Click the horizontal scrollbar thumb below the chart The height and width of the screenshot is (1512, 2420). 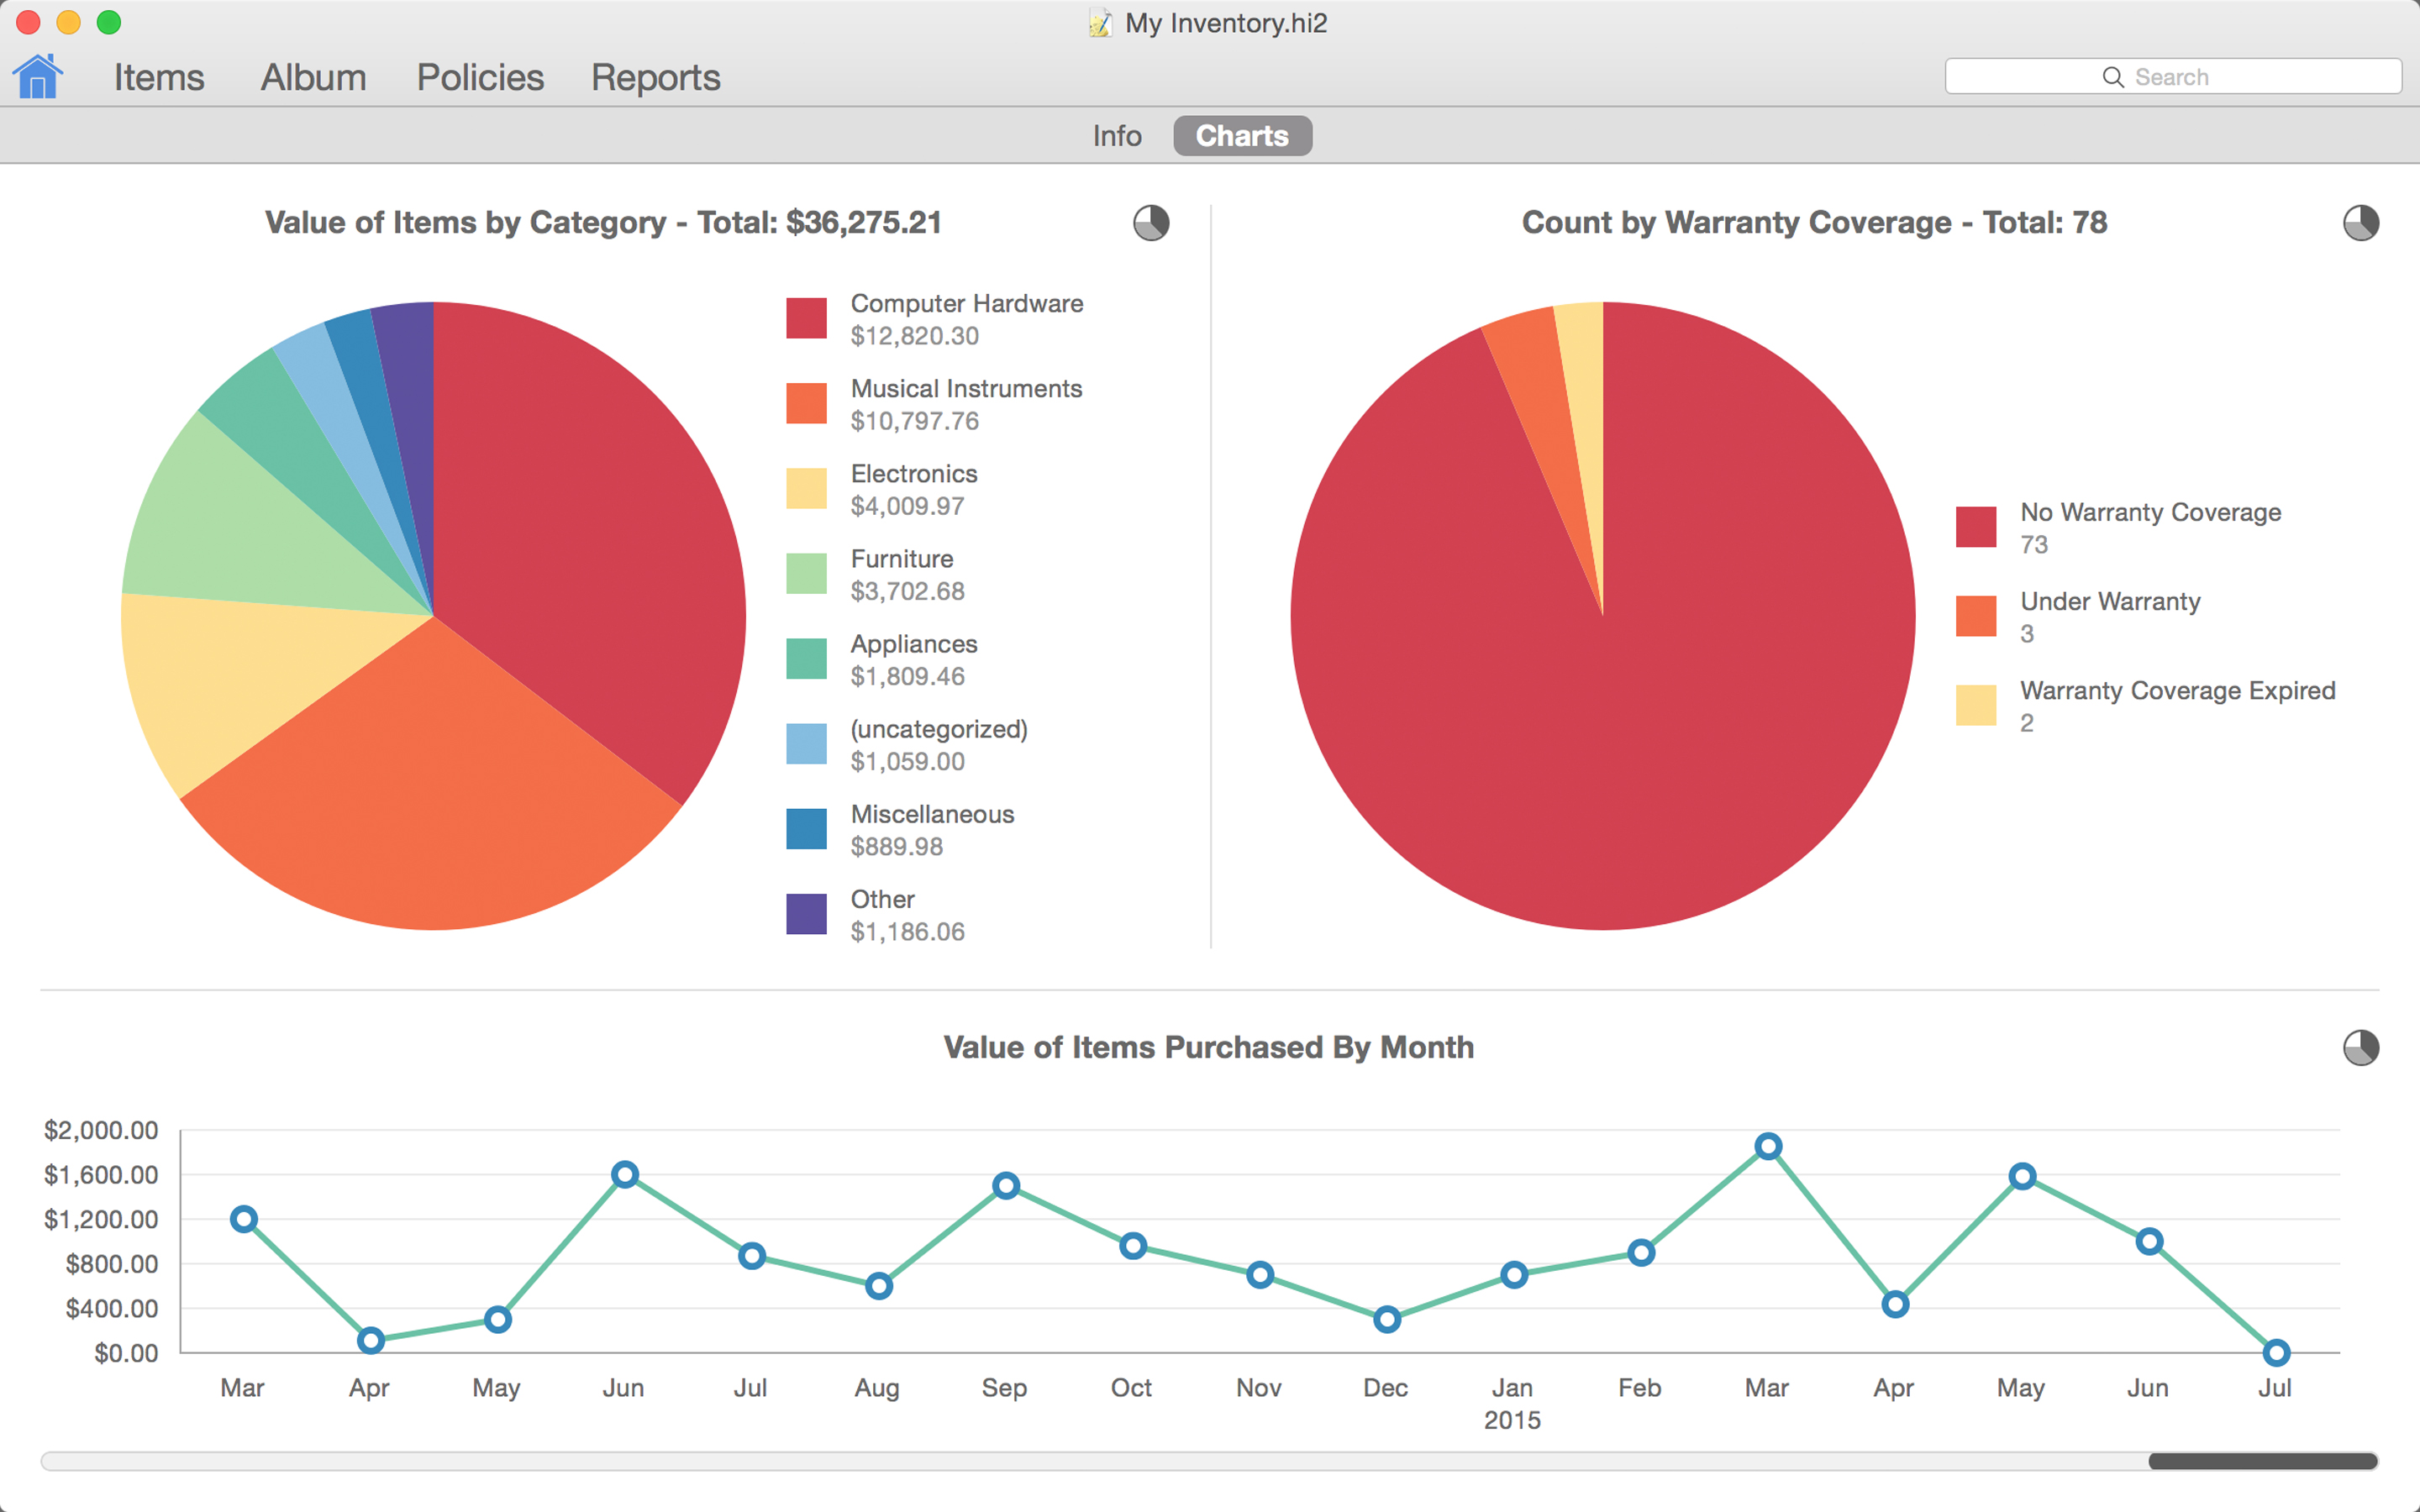(2262, 1461)
